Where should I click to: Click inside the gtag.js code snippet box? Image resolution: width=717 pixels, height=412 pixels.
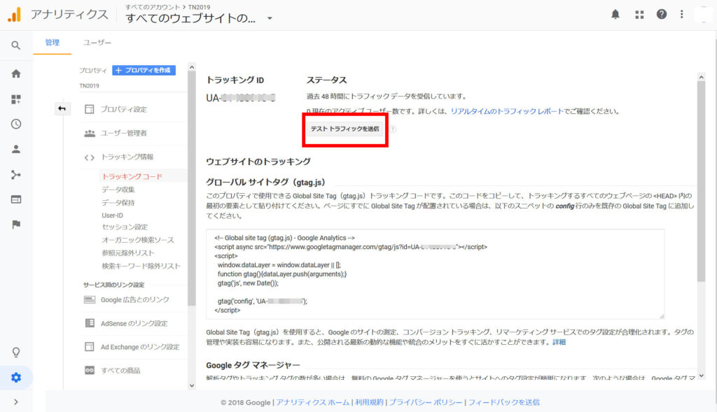[435, 274]
